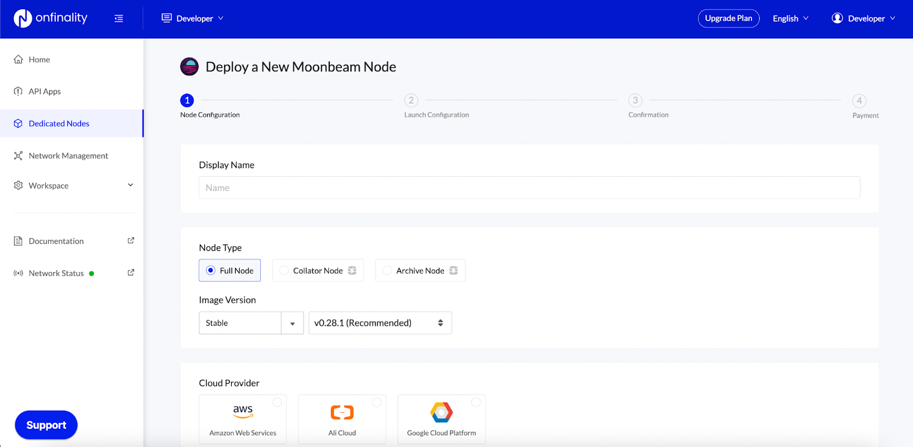913x447 pixels.
Task: Click the user avatar icon
Action: click(x=837, y=18)
